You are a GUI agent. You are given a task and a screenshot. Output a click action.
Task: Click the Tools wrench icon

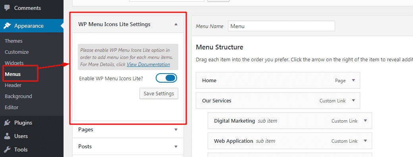coord(7,149)
